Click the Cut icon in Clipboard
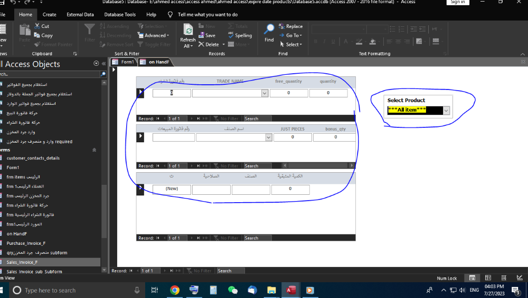 click(x=38, y=26)
